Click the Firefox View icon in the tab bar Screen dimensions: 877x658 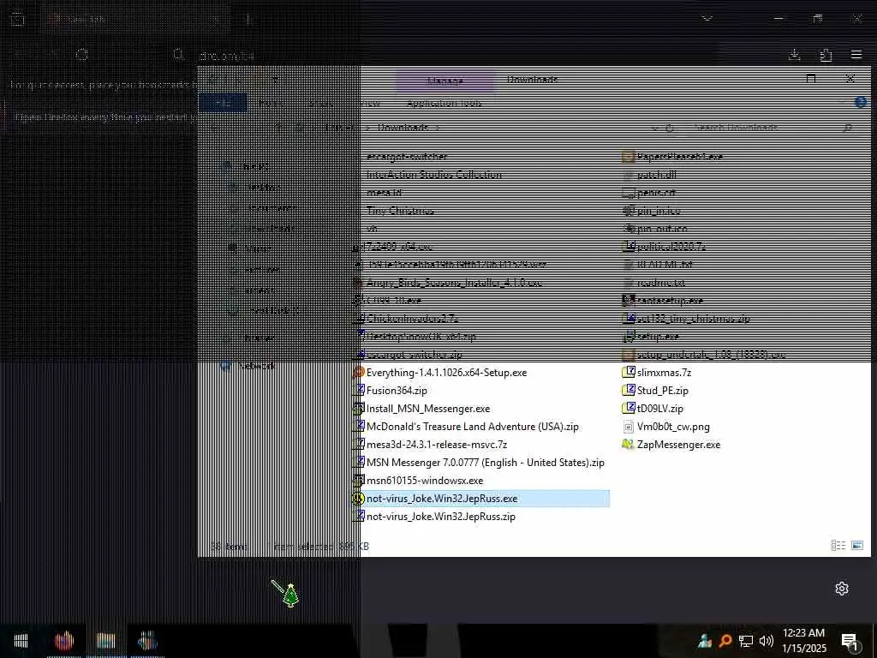coord(17,19)
